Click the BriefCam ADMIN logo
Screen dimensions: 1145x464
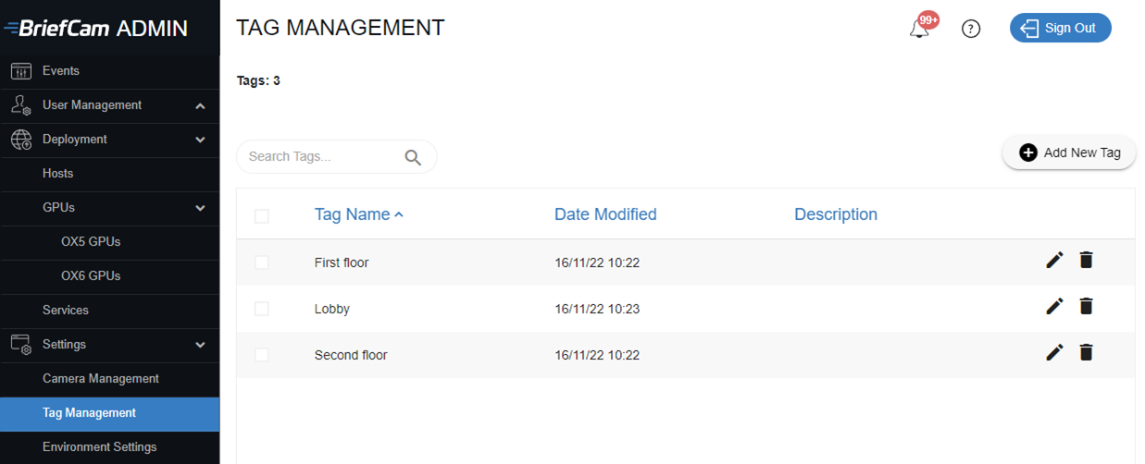(96, 28)
